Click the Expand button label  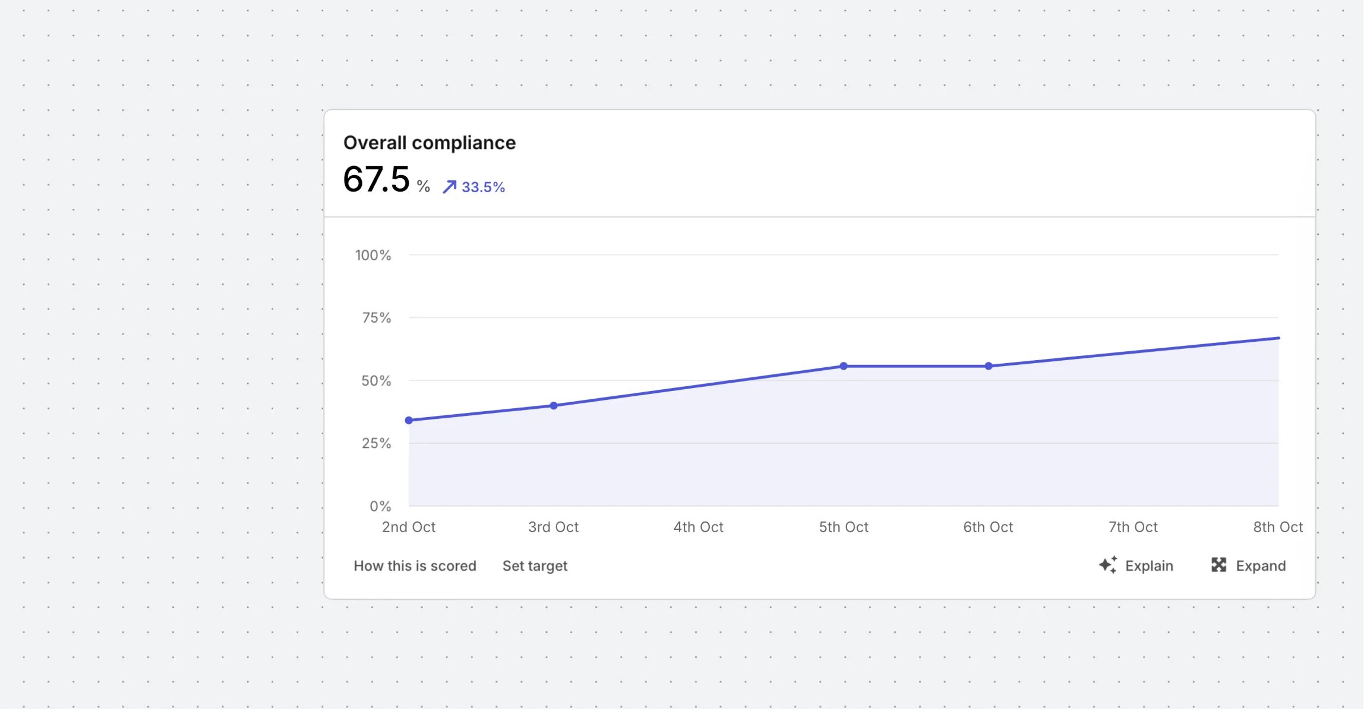(x=1261, y=565)
